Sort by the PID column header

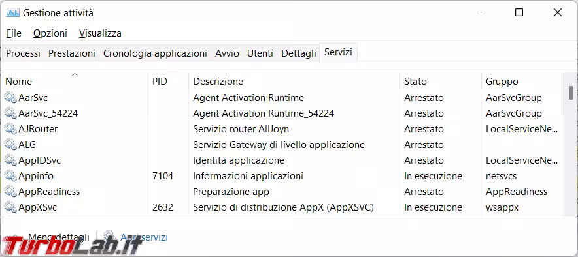click(168, 81)
